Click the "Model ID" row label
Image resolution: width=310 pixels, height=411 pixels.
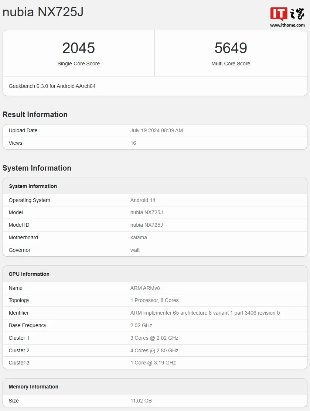tap(19, 225)
